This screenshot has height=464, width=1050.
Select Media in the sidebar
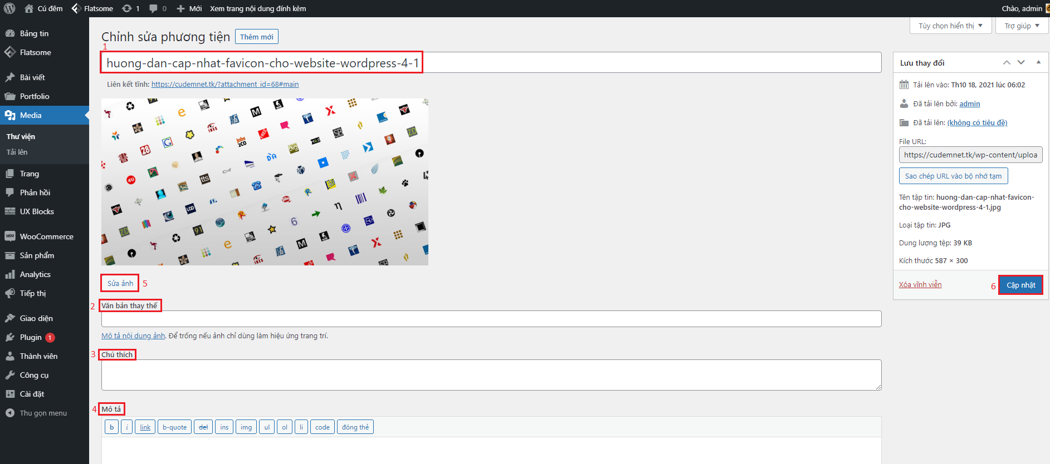tap(45, 115)
